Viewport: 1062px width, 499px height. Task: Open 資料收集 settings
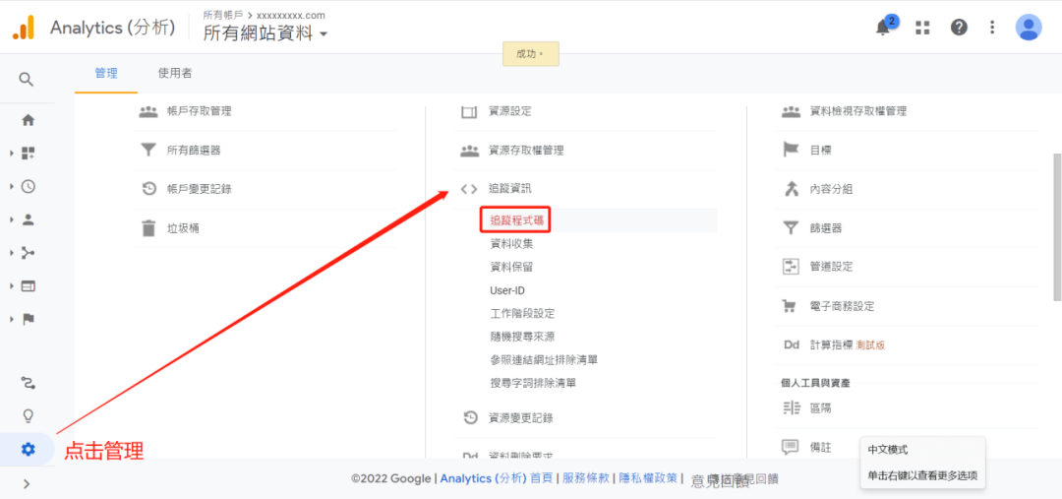click(511, 243)
